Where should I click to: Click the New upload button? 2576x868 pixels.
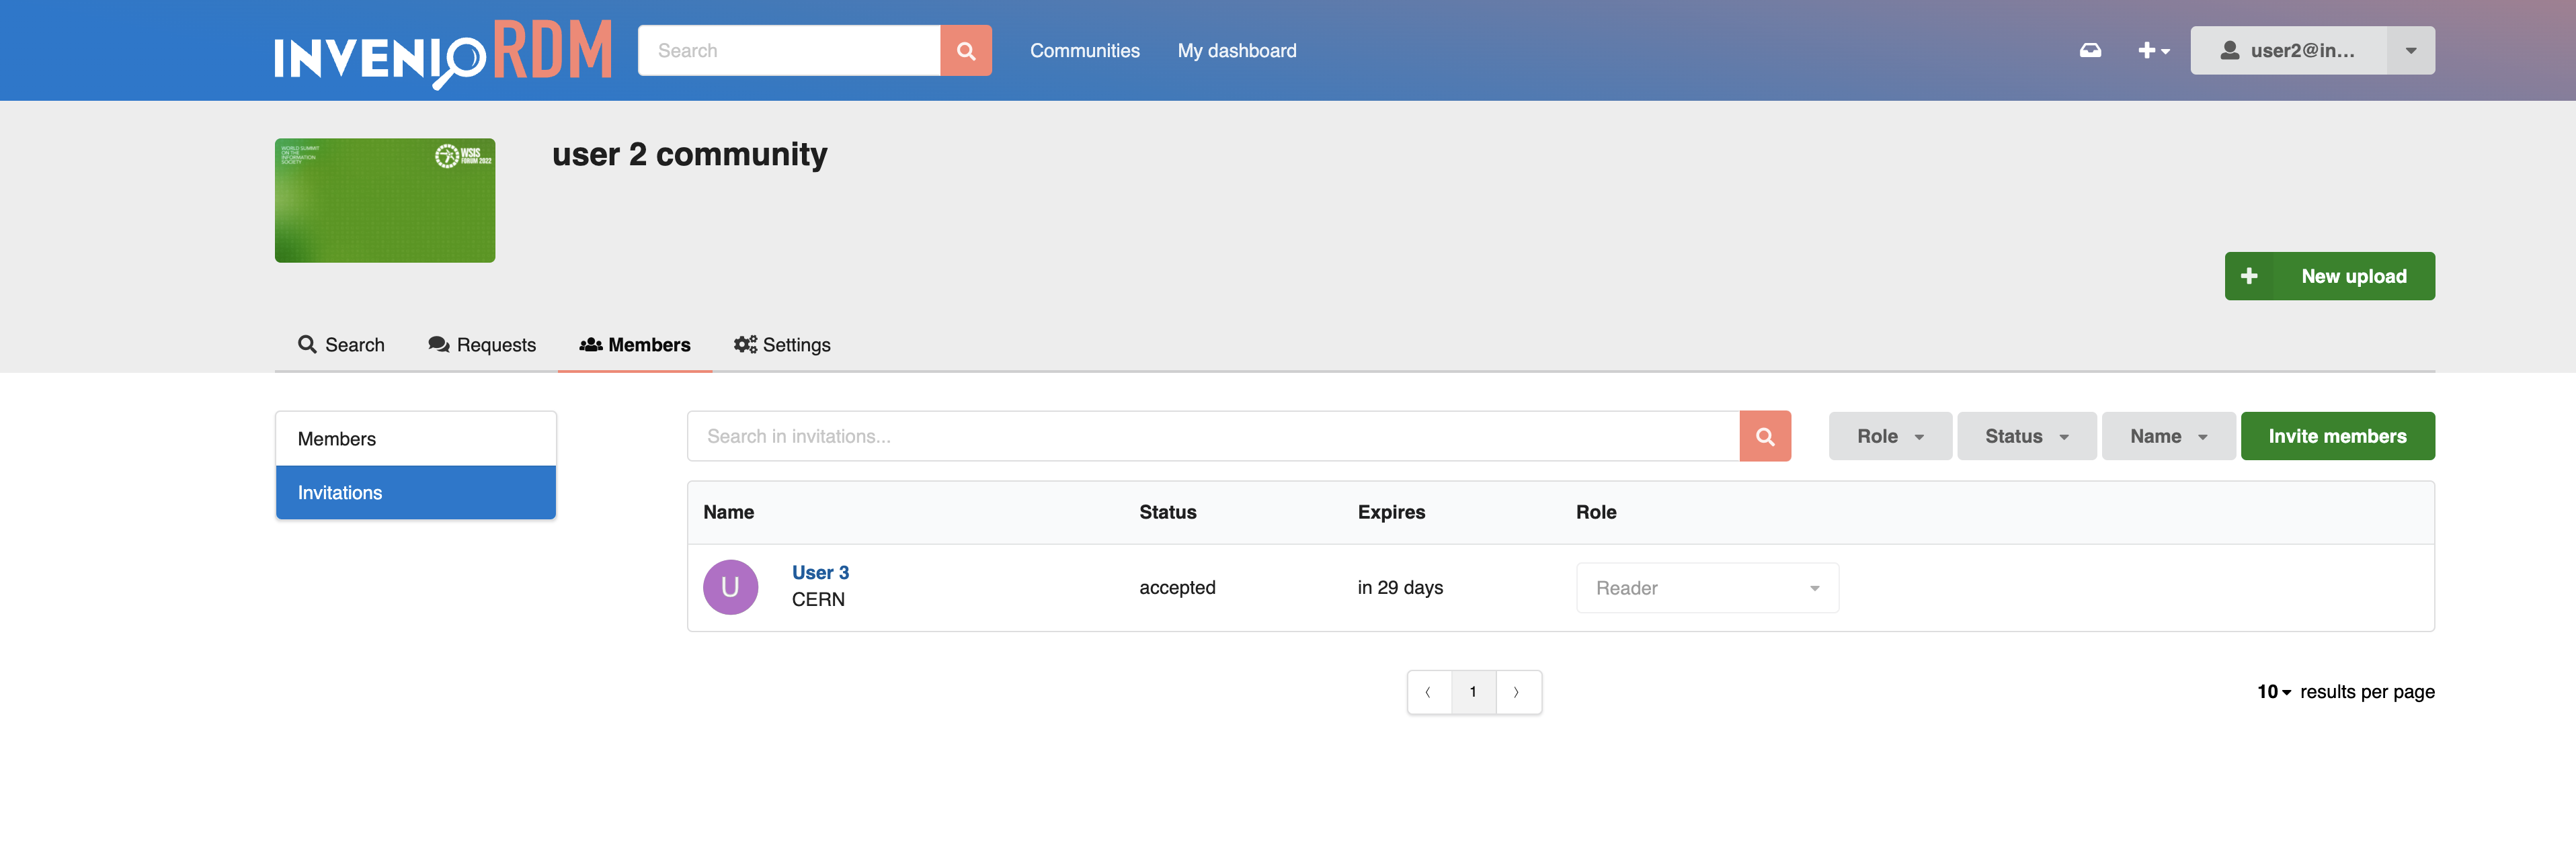[x=2330, y=275]
